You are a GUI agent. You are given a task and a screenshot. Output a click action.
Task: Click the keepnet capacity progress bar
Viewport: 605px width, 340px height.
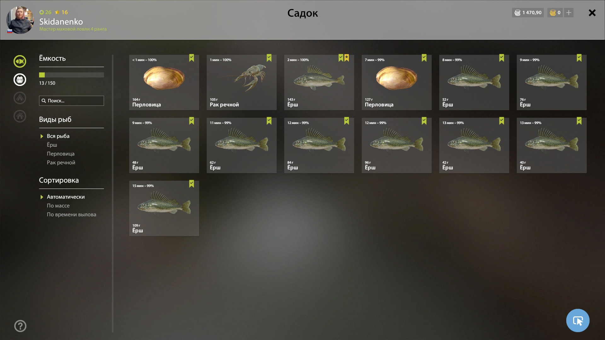[72, 75]
